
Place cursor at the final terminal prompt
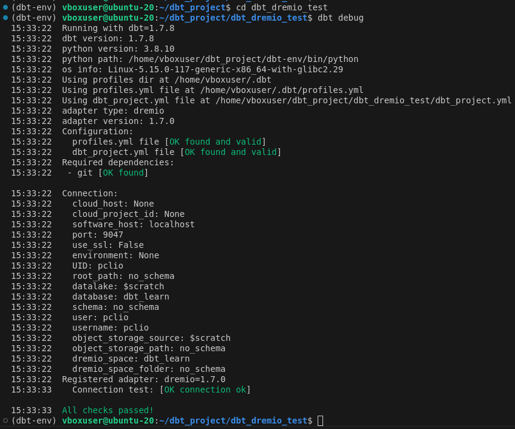tap(320, 420)
